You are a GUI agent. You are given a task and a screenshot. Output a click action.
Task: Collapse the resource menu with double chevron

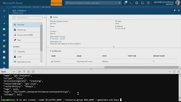pyautogui.click(x=45, y=18)
